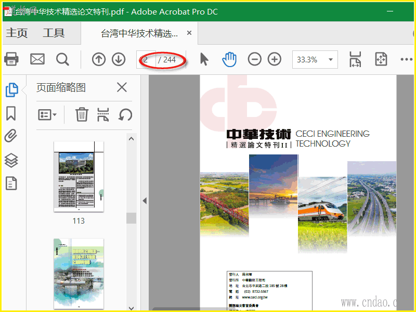Switch to 工具 tab
Screen dimensions: 416x312
(x=54, y=33)
